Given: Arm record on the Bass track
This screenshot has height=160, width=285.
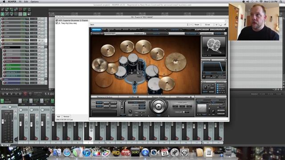Looking at the screenshot, I should [3, 79].
